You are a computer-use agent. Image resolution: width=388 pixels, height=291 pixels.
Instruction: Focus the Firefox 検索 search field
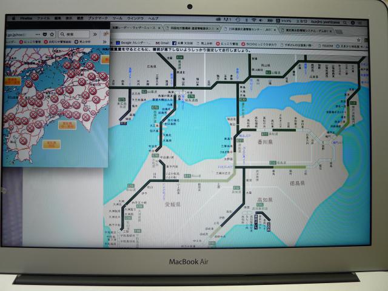pos(74,34)
